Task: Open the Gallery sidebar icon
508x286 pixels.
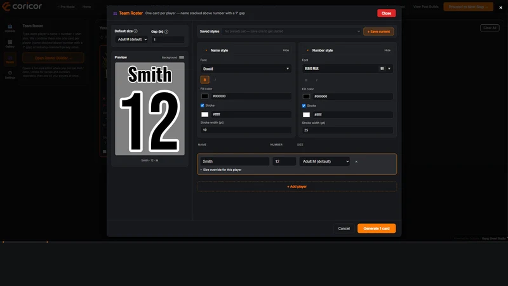Action: (x=10, y=43)
